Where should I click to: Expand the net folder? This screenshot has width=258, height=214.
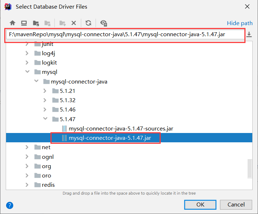click(27, 147)
